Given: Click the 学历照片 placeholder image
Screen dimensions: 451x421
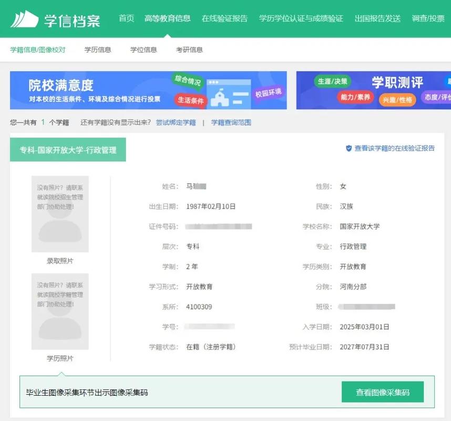Looking at the screenshot, I should coord(60,312).
